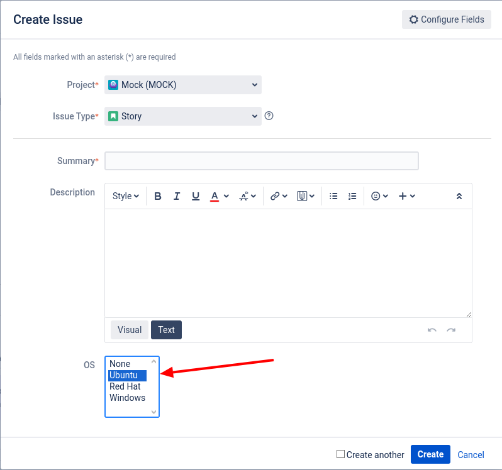Click the Configure Fields button
Image resolution: width=502 pixels, height=470 pixels.
[x=446, y=19]
